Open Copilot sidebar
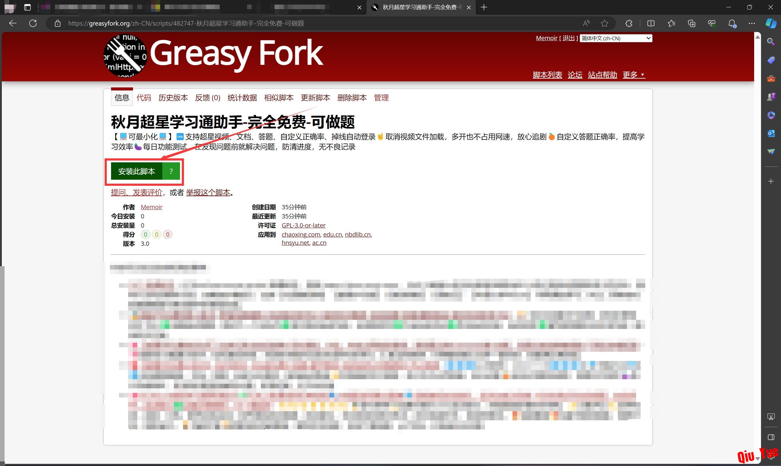781x466 pixels. (x=771, y=23)
